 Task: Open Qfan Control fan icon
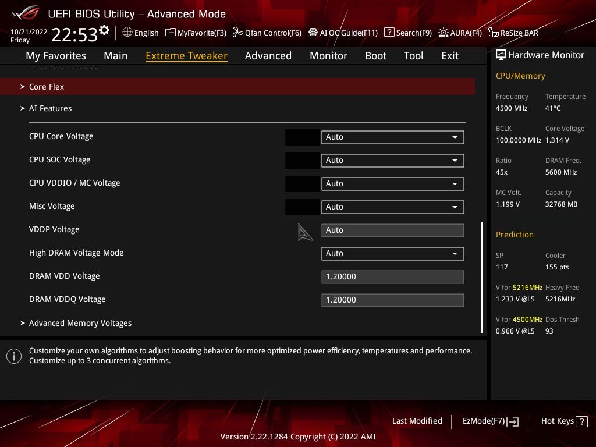(237, 33)
